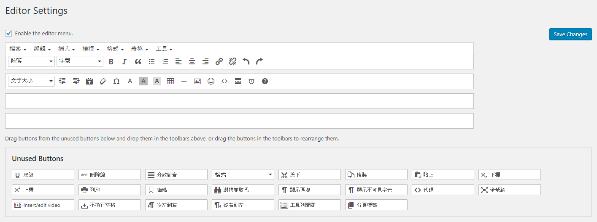Select the 從右到左 right-to-left button

243,205
